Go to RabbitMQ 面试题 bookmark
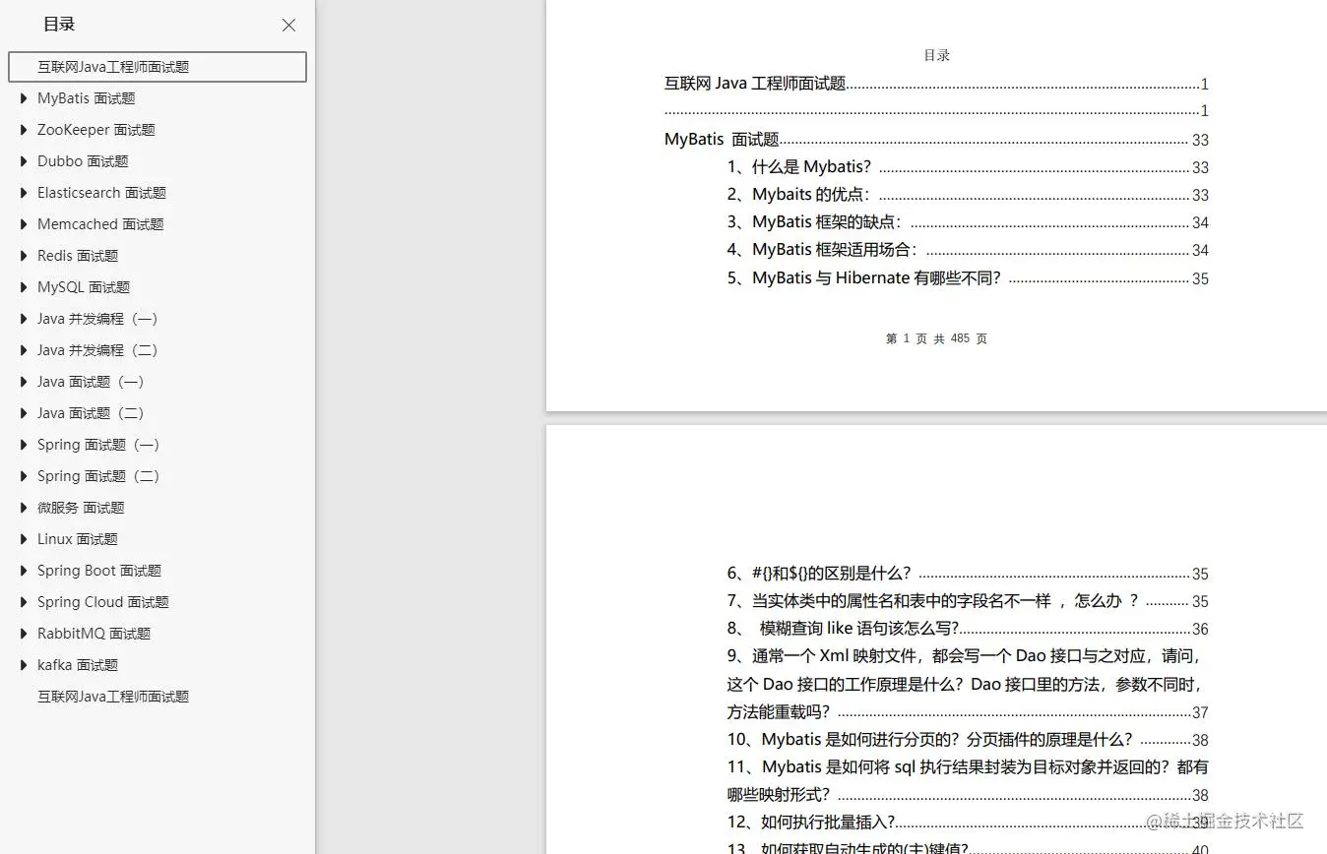The width and height of the screenshot is (1327, 854). point(95,634)
